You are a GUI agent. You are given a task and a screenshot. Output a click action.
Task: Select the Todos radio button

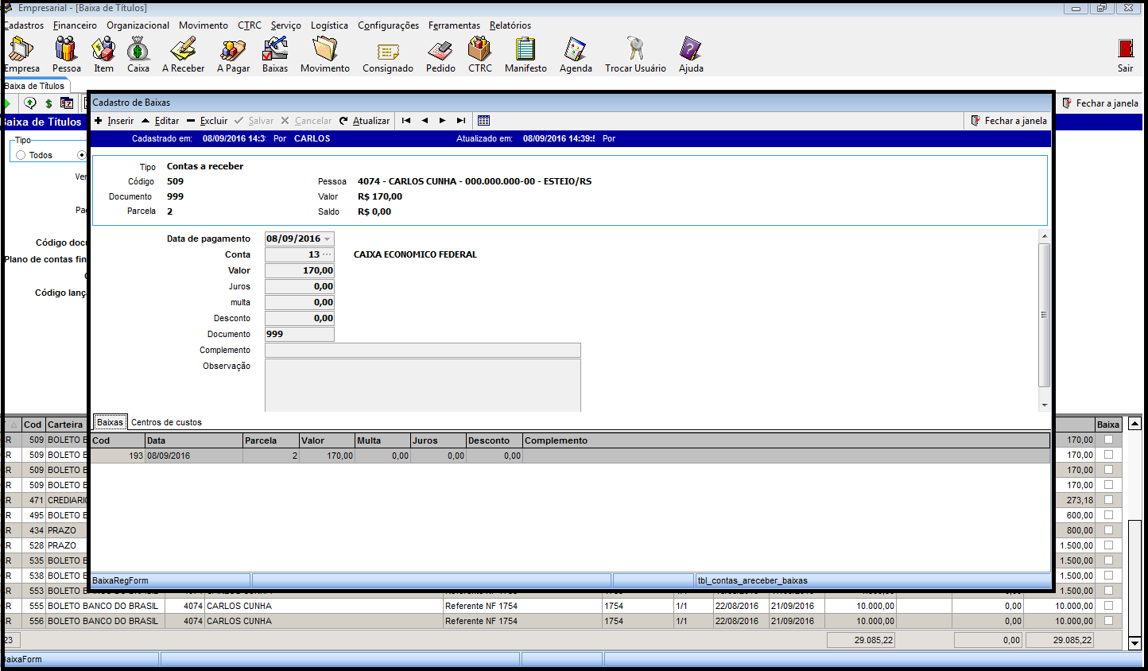[x=21, y=155]
